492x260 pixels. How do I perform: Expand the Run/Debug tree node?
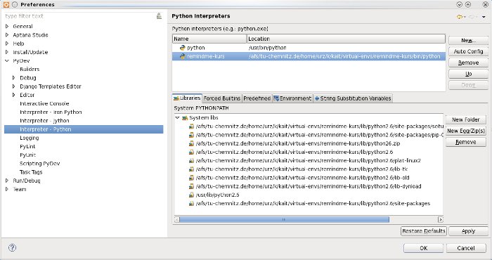[7, 181]
